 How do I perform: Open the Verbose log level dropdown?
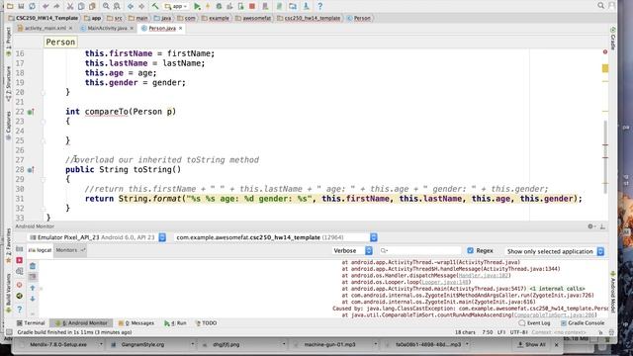(352, 250)
